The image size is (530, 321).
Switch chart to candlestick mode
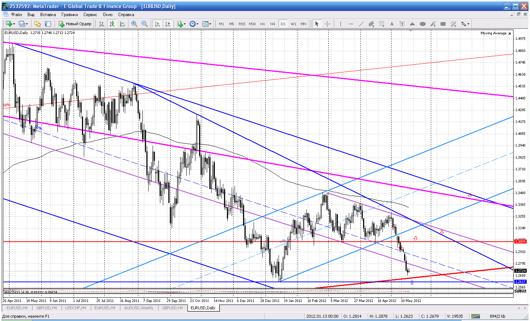112,24
